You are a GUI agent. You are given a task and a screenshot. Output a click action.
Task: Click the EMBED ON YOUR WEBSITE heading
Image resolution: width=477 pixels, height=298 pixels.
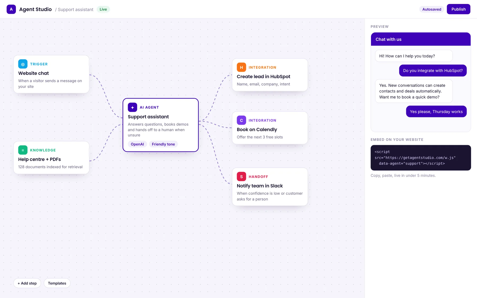[397, 140]
